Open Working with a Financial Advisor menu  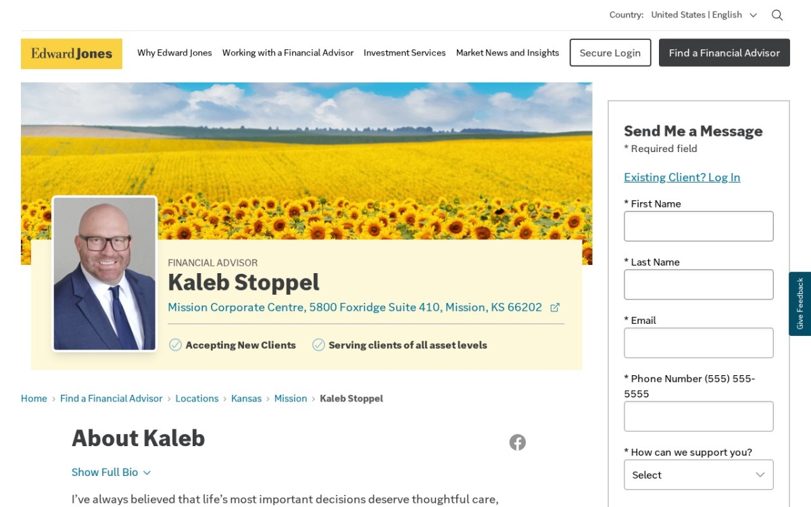[288, 53]
